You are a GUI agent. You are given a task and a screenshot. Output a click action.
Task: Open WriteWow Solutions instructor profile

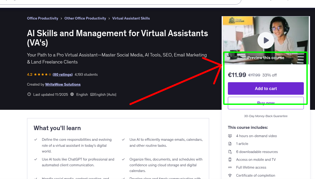[63, 84]
